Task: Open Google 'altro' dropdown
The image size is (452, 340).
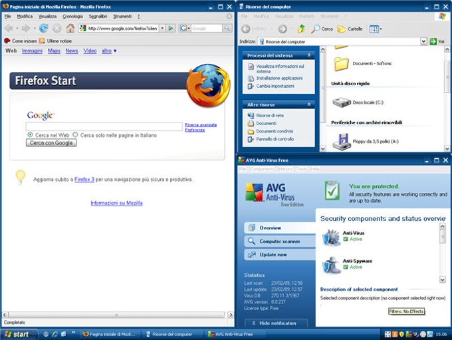Action: [109, 51]
